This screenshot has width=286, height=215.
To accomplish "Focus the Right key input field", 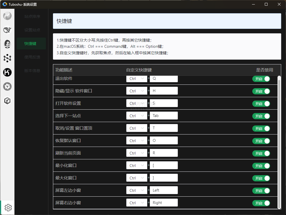I will coord(164,203).
